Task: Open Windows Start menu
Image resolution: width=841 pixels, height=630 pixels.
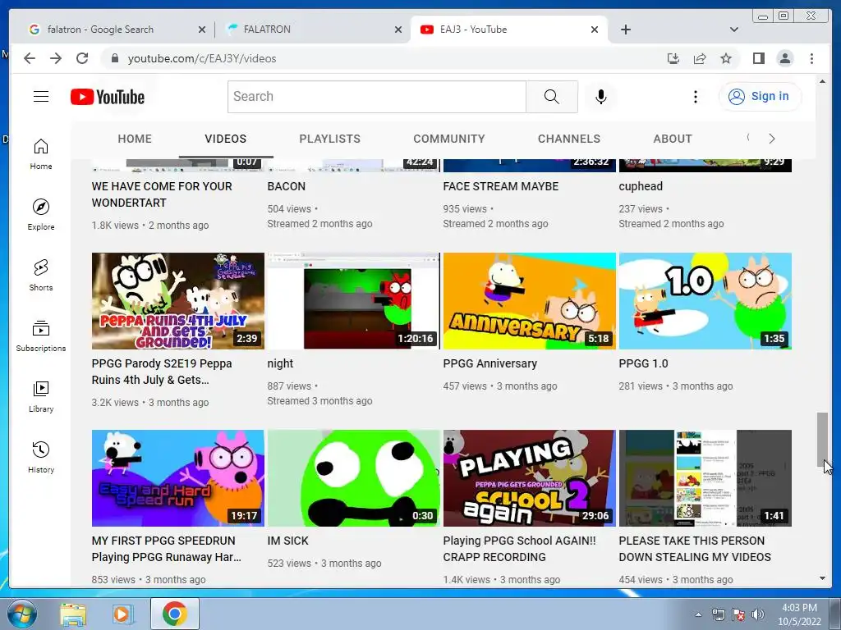Action: 21,614
